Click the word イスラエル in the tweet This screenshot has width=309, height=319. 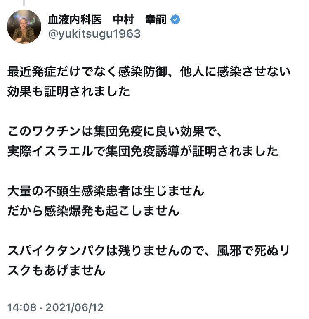(x=63, y=151)
